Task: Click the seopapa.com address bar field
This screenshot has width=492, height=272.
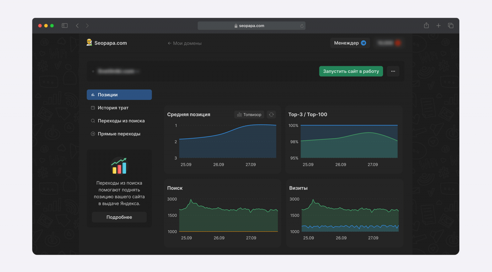Action: point(251,26)
